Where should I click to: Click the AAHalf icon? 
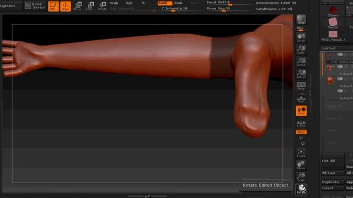(301, 74)
